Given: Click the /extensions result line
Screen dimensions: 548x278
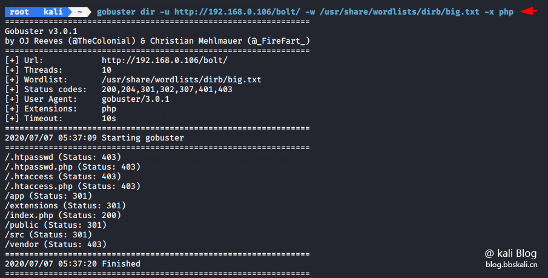Looking at the screenshot, I should tap(65, 205).
